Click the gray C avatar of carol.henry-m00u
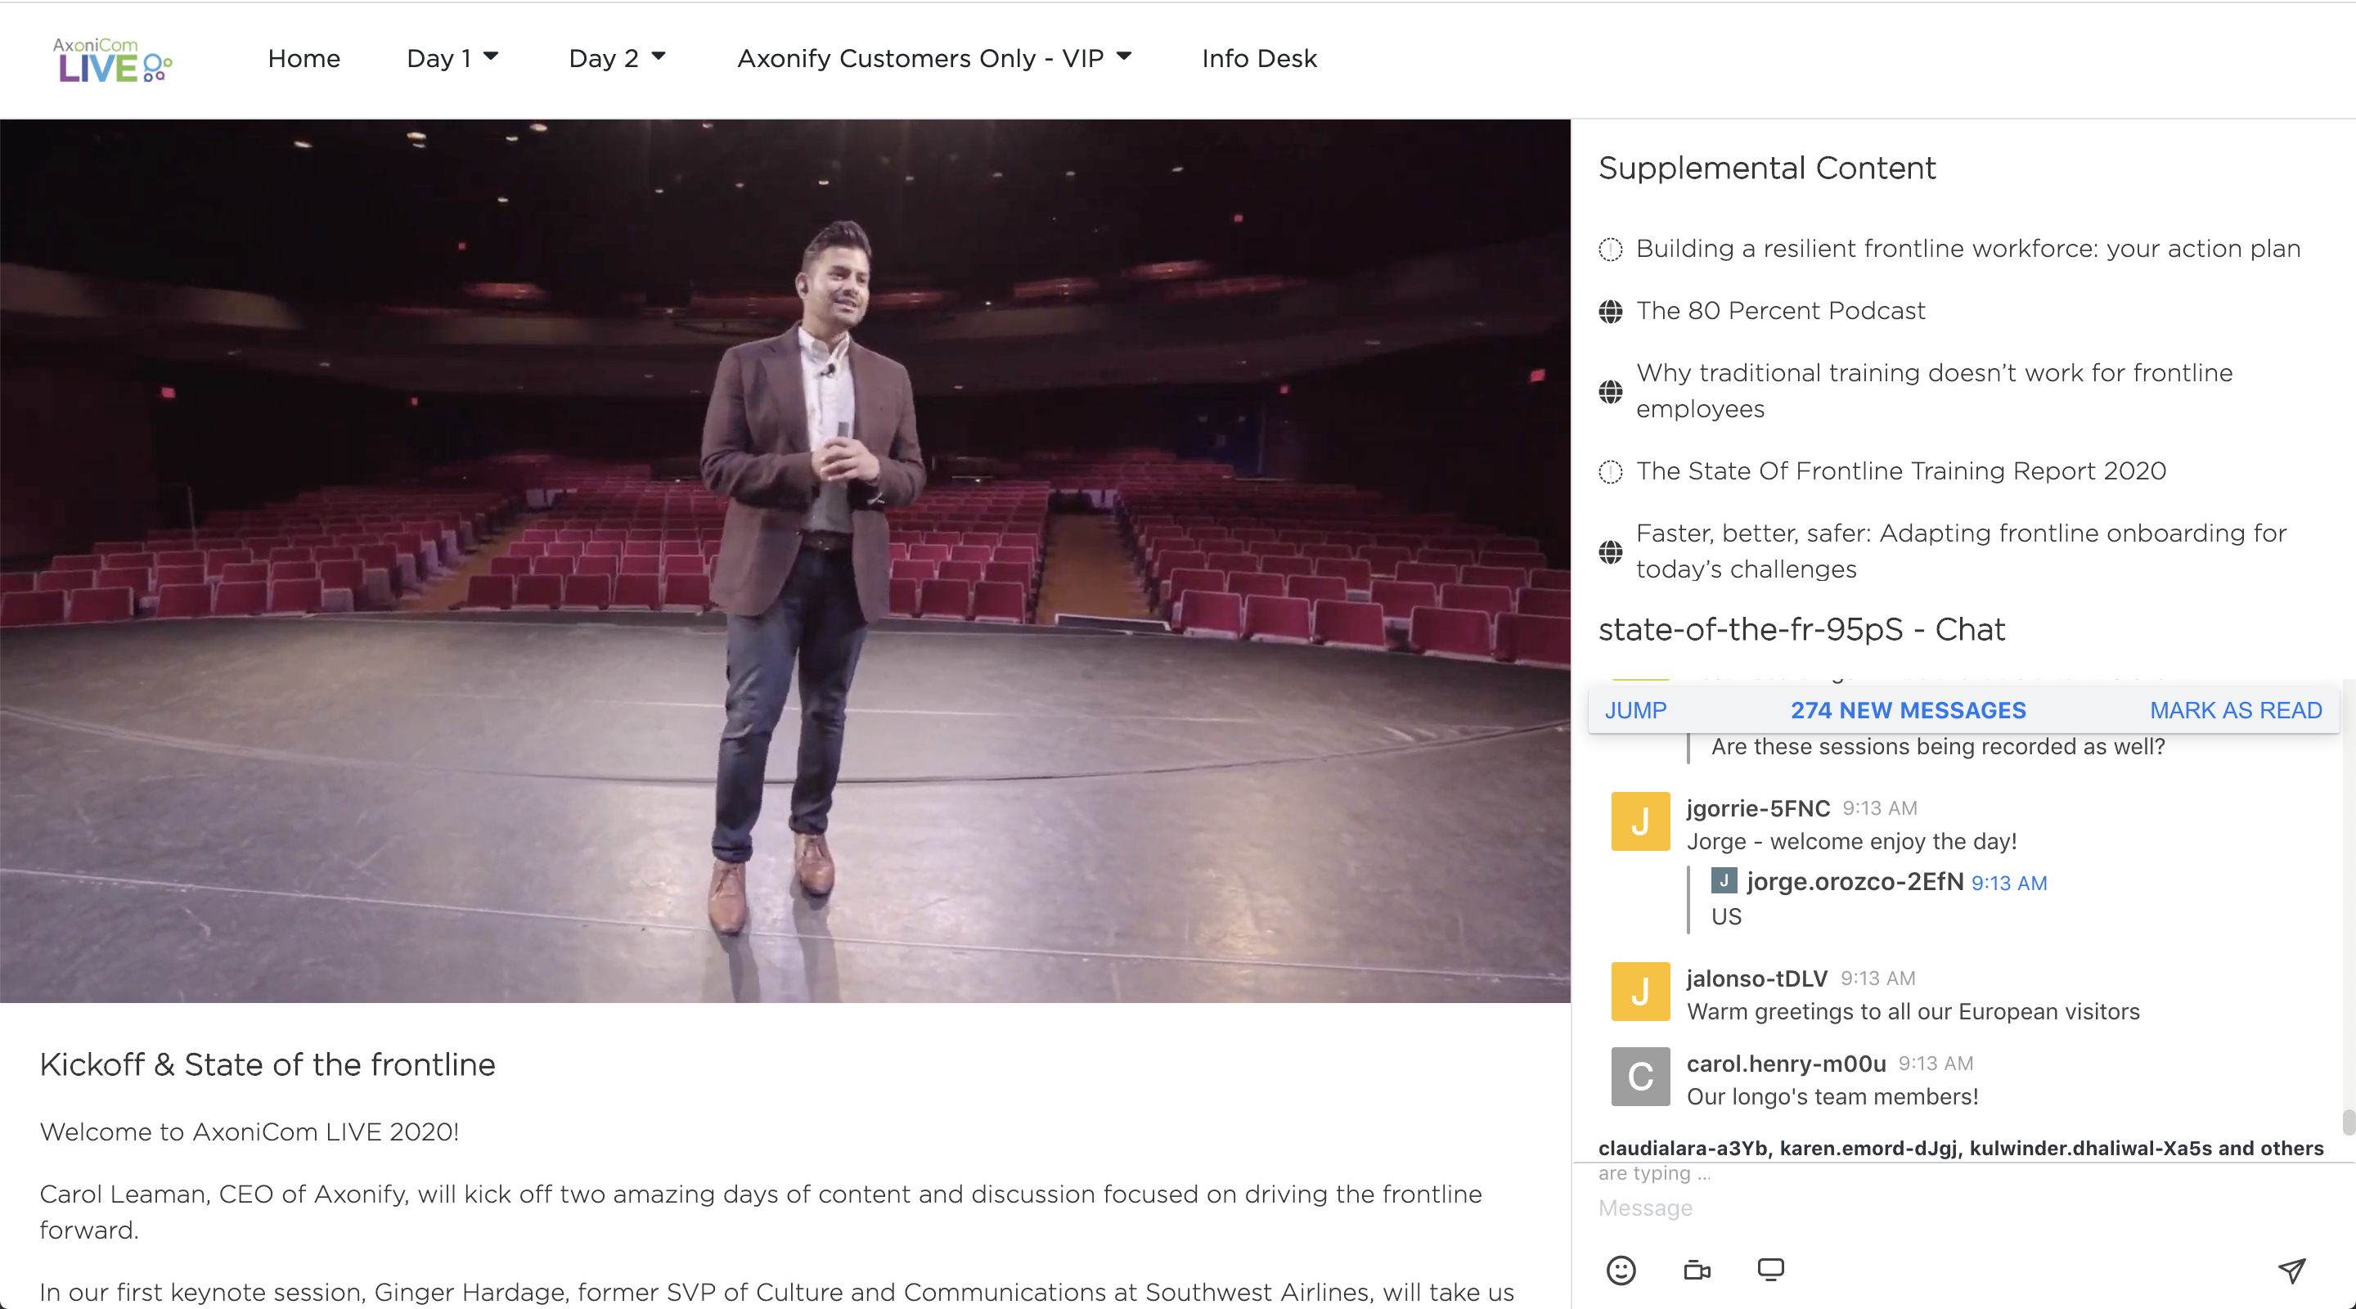 click(1640, 1077)
